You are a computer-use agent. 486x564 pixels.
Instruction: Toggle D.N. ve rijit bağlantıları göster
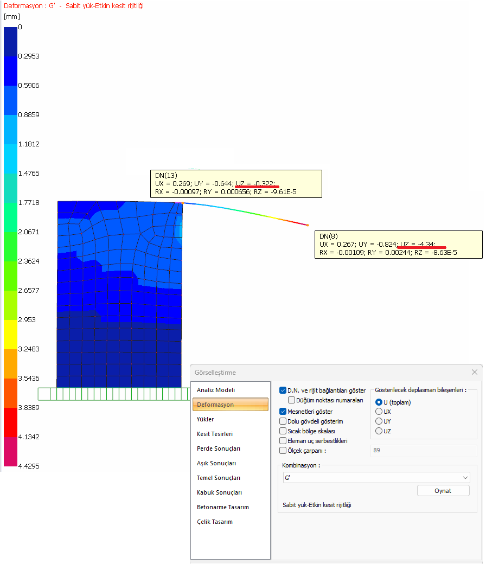[283, 390]
